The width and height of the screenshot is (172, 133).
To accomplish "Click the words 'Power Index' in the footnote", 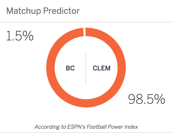I will click(x=123, y=127).
